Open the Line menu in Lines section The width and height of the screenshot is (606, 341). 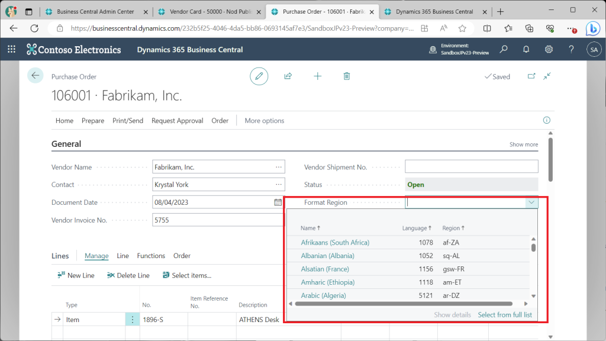click(x=123, y=256)
